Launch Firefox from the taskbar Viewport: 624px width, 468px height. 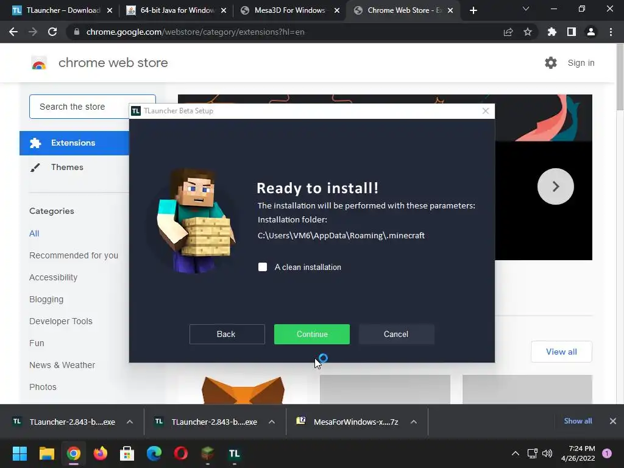101,453
